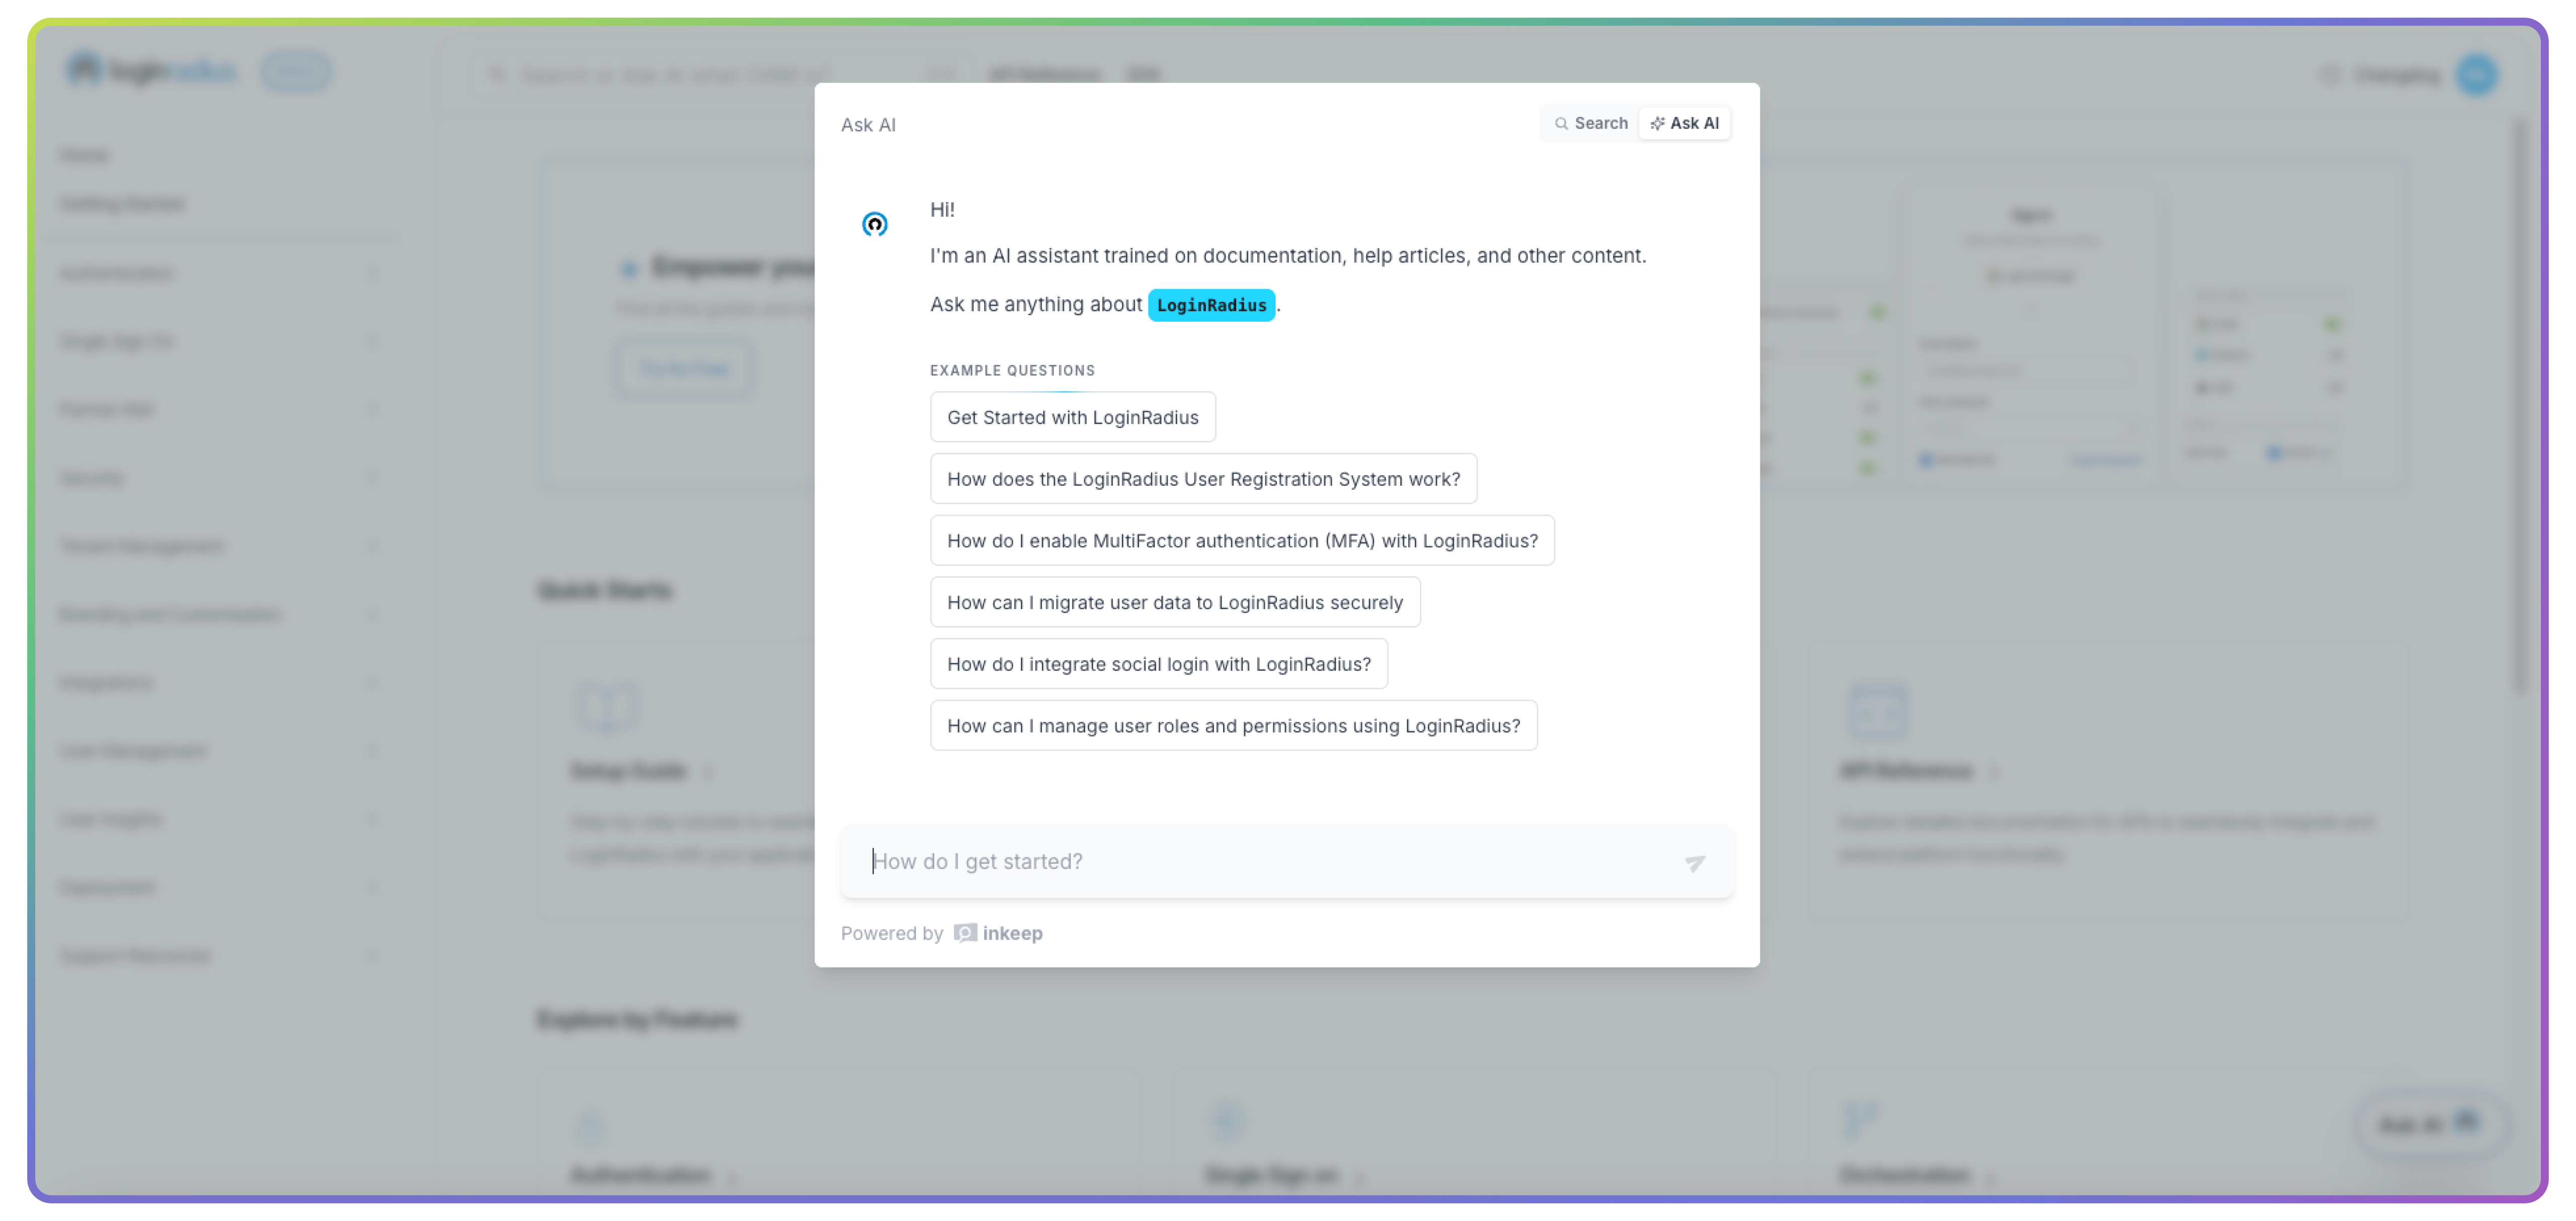2576x1221 pixels.
Task: Click the API Reference card icon
Action: click(x=1877, y=712)
